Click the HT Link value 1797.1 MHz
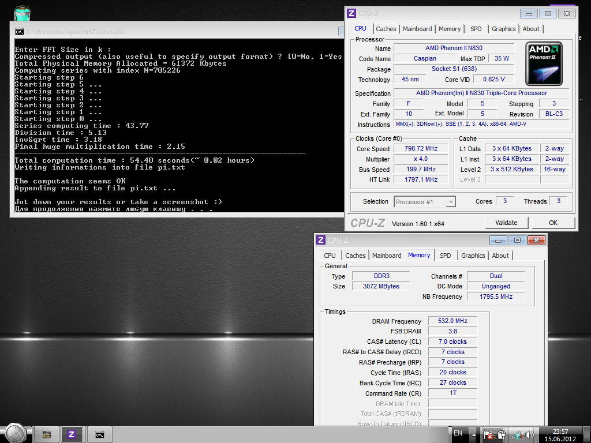Image resolution: width=591 pixels, height=443 pixels. click(421, 180)
